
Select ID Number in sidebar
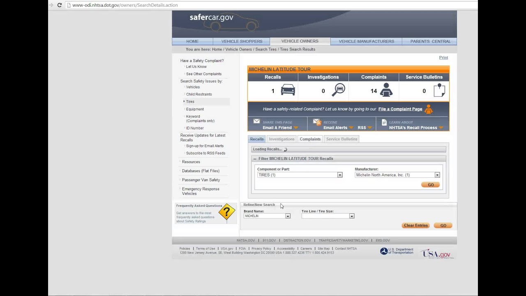tap(195, 128)
